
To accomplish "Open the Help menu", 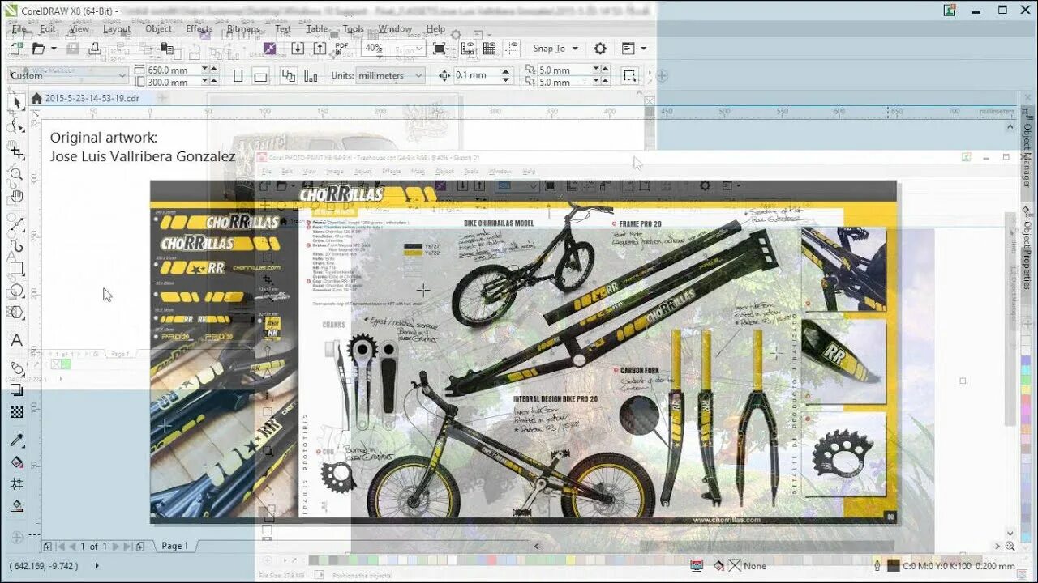I will (435, 29).
